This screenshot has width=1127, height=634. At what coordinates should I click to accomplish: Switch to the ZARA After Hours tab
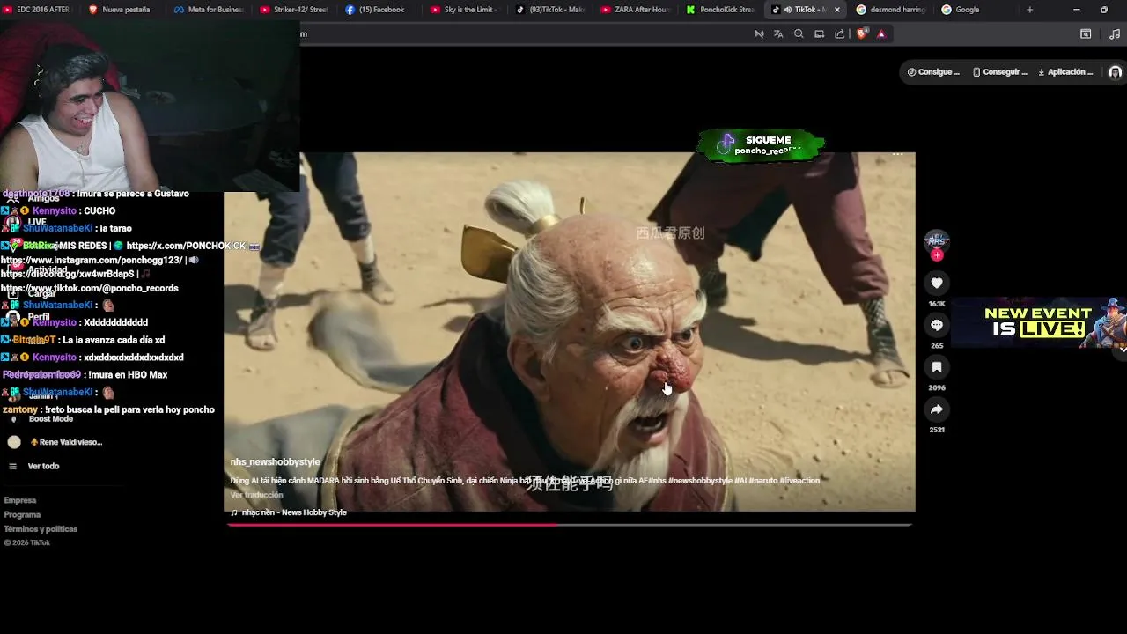pos(635,10)
